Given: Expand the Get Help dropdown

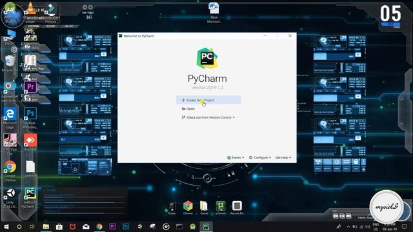Looking at the screenshot, I should (x=283, y=157).
